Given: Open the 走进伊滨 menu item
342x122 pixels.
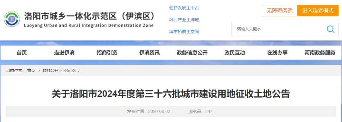Looking at the screenshot, I should (64, 53).
